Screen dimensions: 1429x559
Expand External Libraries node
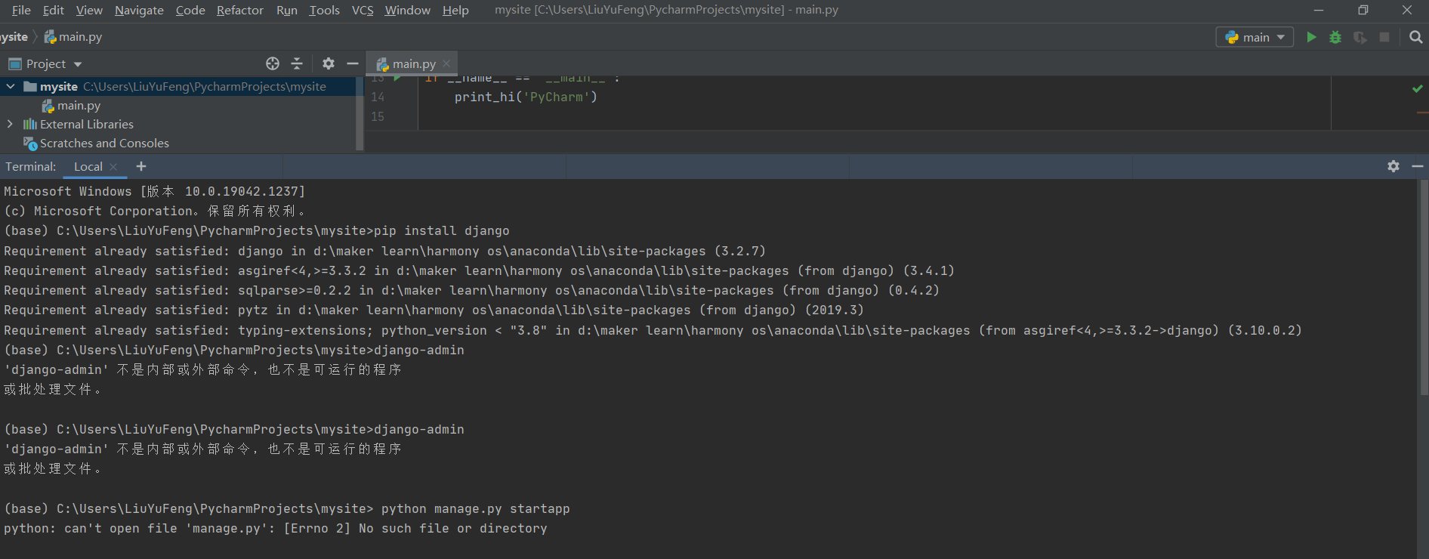(x=10, y=124)
